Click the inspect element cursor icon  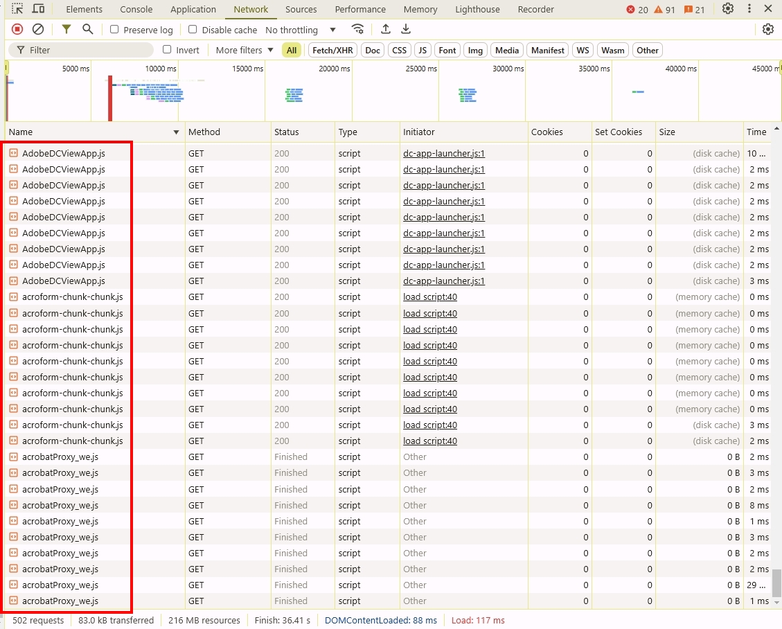pos(16,8)
